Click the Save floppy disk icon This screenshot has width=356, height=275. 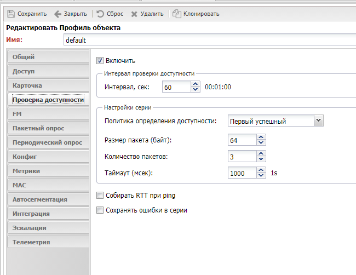(10, 14)
